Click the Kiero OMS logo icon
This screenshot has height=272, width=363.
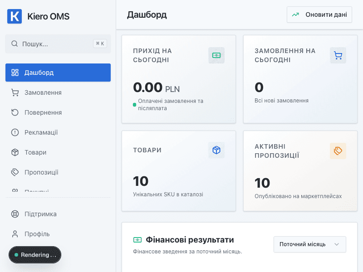tap(15, 16)
